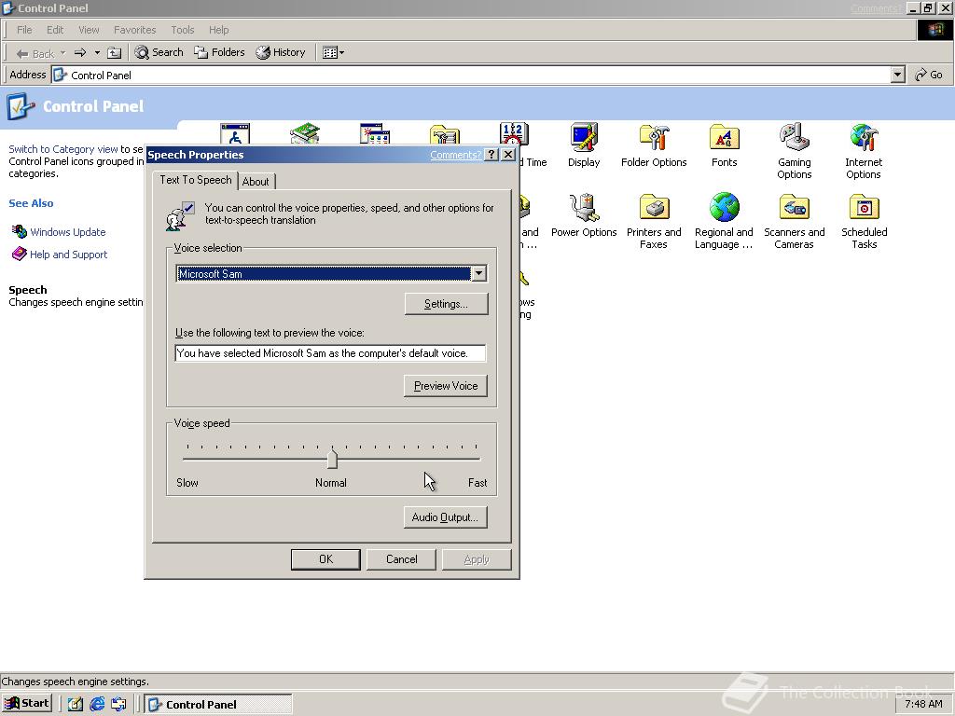Open the Views toolbar dropdown
955x716 pixels.
tap(333, 53)
